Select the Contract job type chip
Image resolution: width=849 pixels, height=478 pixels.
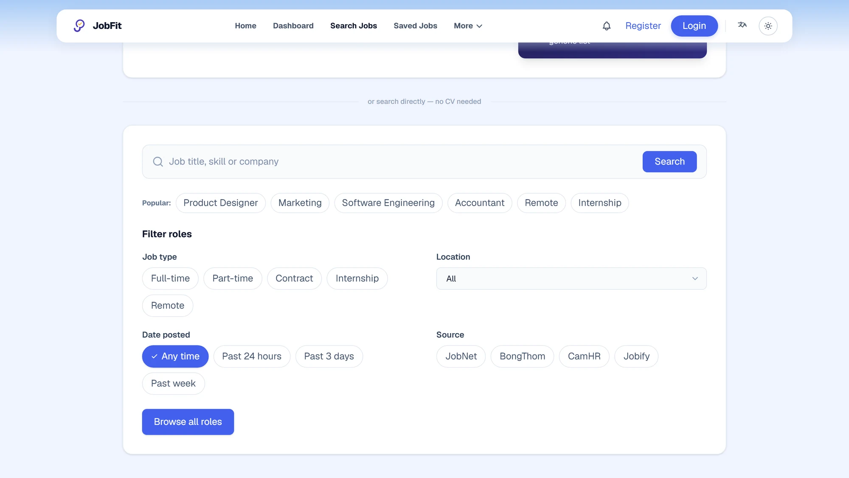point(294,279)
